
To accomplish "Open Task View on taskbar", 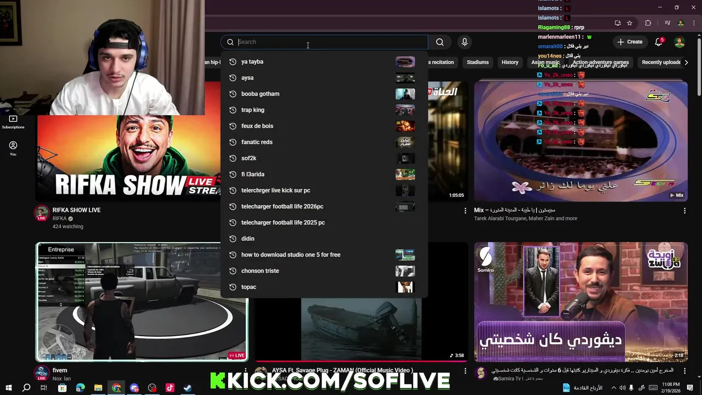I will point(44,388).
